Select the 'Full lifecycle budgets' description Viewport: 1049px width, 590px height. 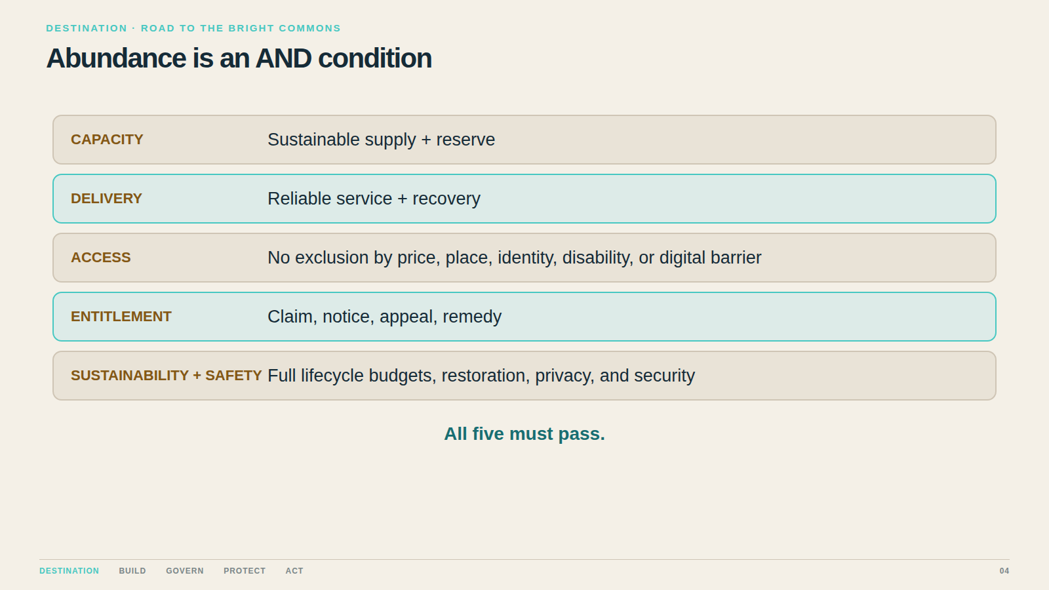pyautogui.click(x=481, y=376)
